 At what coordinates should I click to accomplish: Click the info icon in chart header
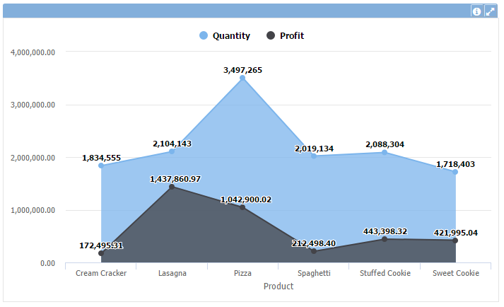click(x=477, y=11)
